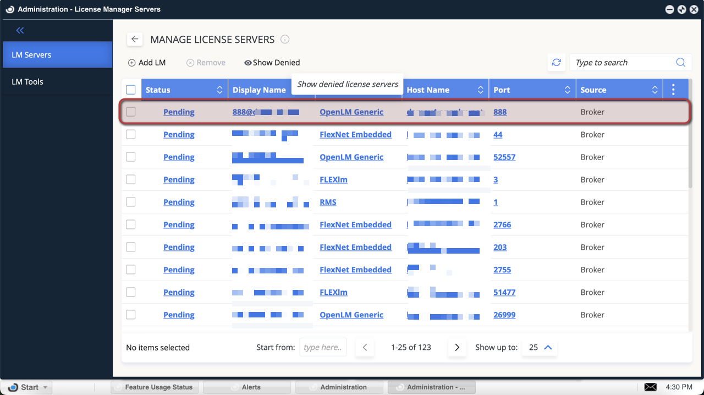Toggle the select-all checkbox in table header
The height and width of the screenshot is (395, 704).
[x=131, y=90]
